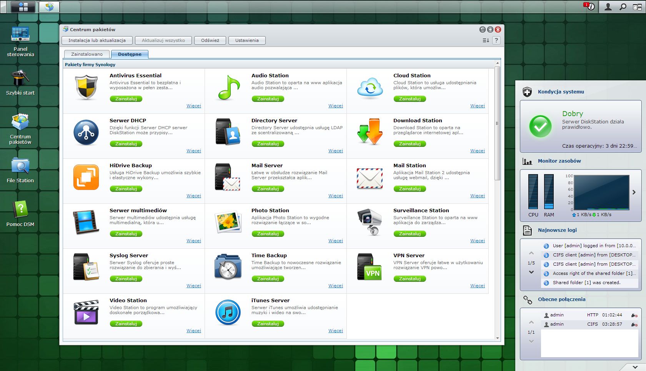The width and height of the screenshot is (646, 371).
Task: Open Panel sterowania desktop shortcut
Action: click(20, 41)
